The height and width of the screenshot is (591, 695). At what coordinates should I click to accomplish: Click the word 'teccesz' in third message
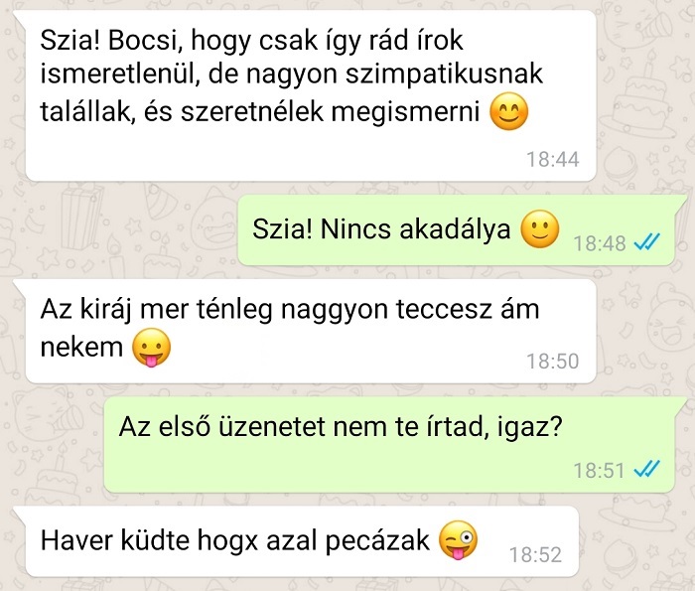443,309
